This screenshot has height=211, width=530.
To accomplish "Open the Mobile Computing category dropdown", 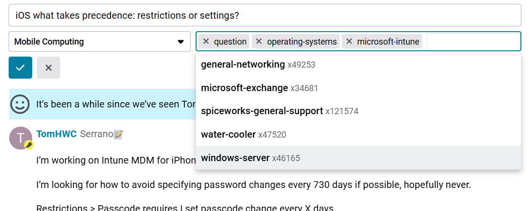I will (96, 42).
